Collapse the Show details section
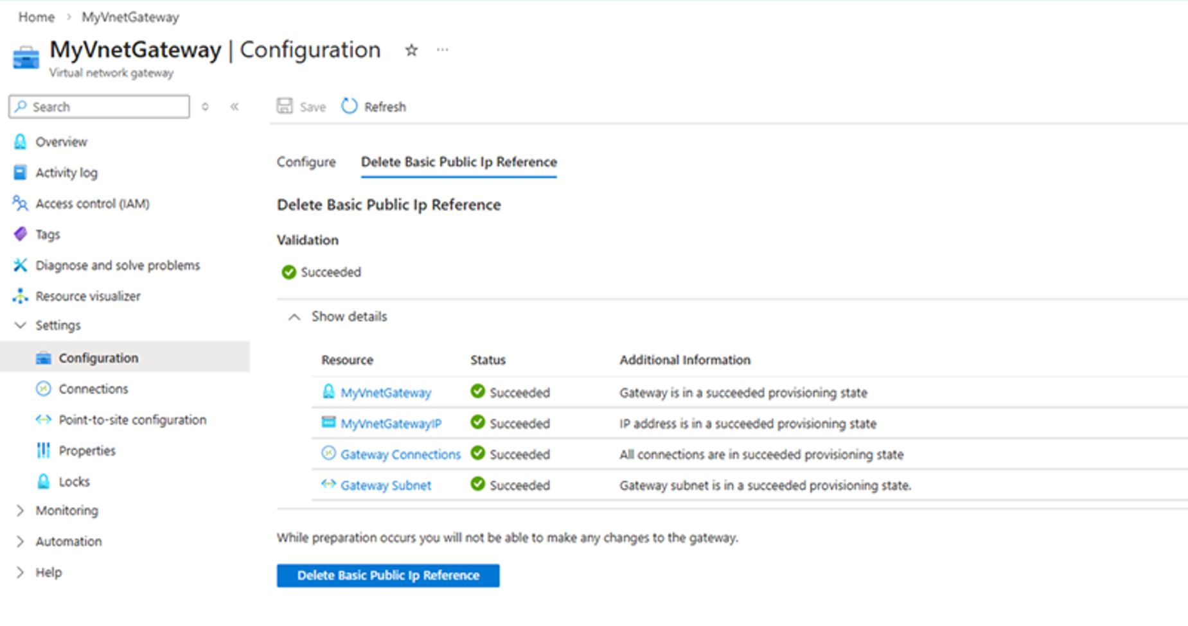The height and width of the screenshot is (626, 1188). pyautogui.click(x=294, y=316)
